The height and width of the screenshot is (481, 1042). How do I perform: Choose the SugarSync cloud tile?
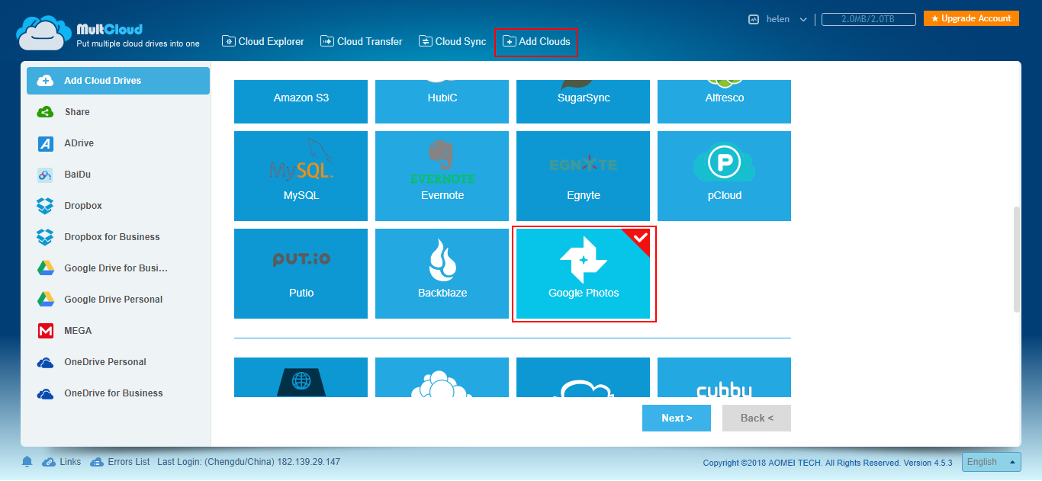583,101
